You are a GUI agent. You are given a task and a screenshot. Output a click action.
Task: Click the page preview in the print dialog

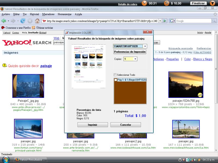coord(89,66)
